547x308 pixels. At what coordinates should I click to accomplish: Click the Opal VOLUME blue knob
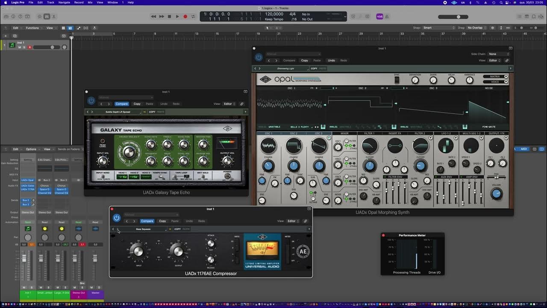click(x=496, y=194)
